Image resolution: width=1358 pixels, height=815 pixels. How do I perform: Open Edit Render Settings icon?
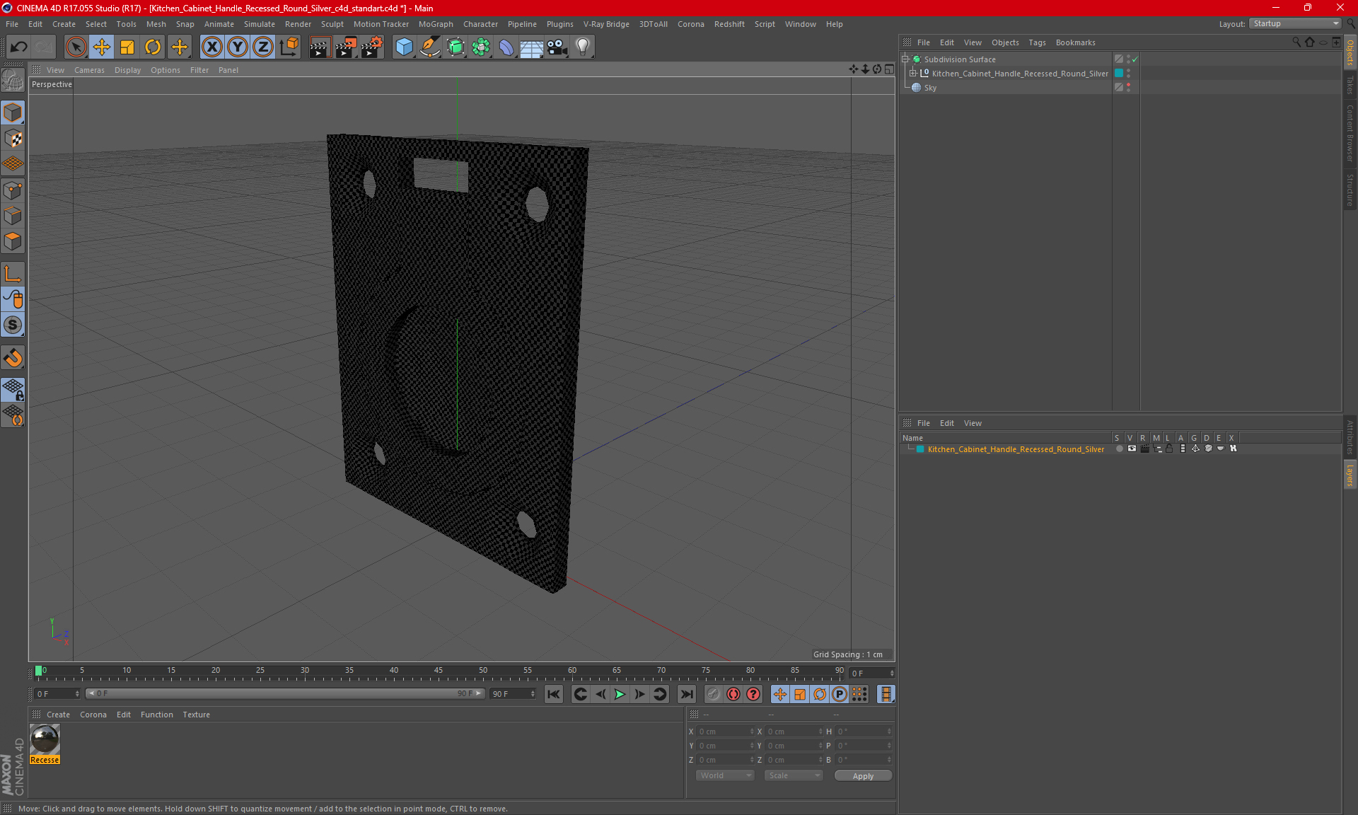click(x=372, y=47)
